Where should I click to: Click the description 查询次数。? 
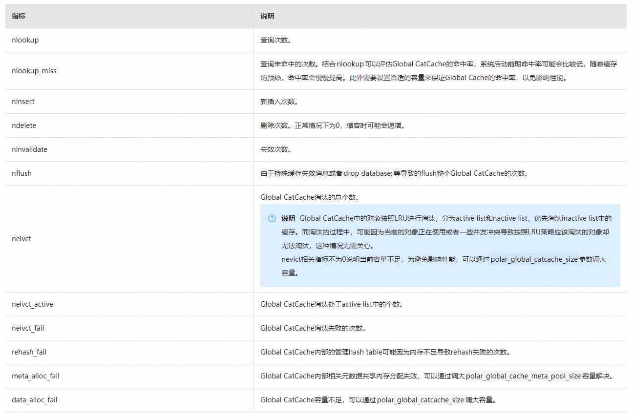tap(276, 40)
